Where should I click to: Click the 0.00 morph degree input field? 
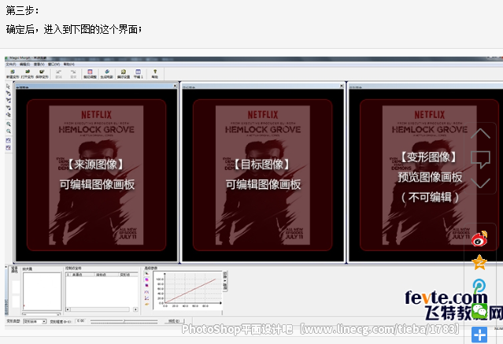click(x=81, y=321)
